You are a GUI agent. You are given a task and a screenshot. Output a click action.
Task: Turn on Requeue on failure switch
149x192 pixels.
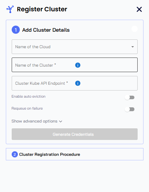[130, 109]
